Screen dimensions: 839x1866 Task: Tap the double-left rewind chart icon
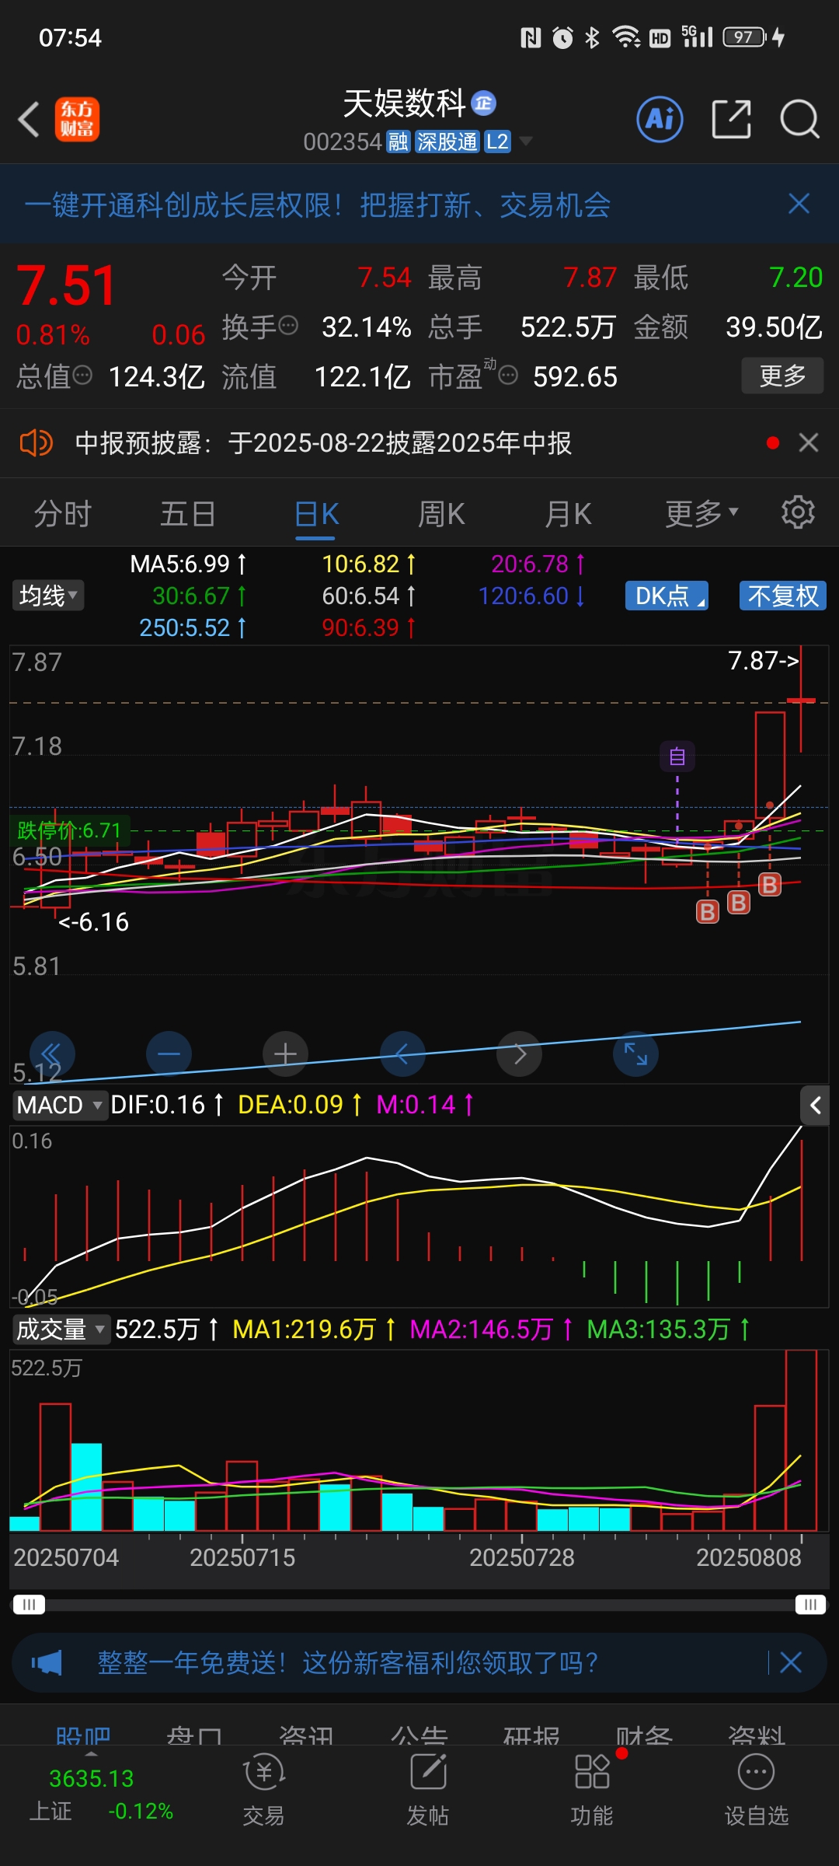(52, 1054)
